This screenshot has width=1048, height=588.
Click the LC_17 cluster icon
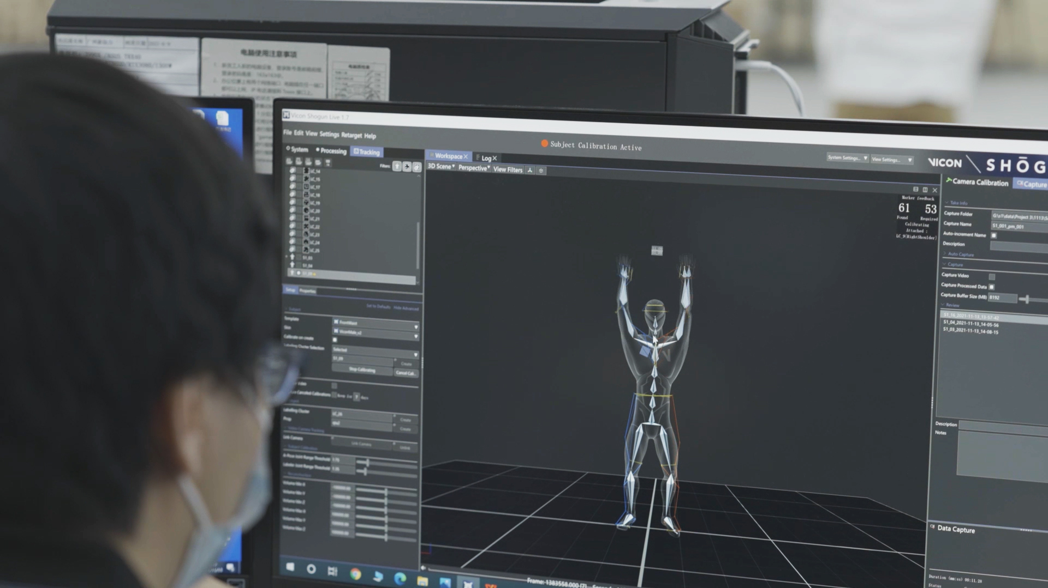(306, 186)
